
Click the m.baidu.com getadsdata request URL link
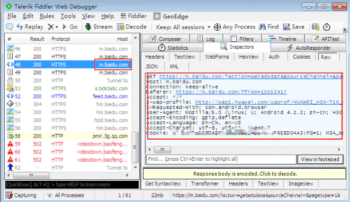pos(250,77)
